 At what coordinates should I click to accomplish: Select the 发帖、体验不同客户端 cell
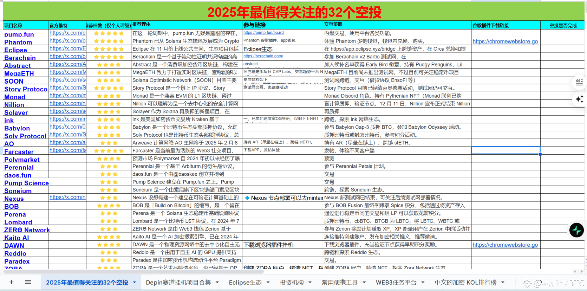tap(397, 151)
